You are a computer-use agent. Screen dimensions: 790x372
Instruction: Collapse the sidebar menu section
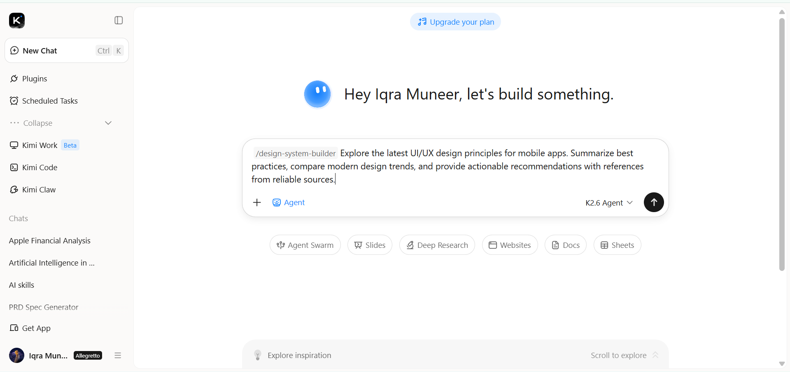61,123
